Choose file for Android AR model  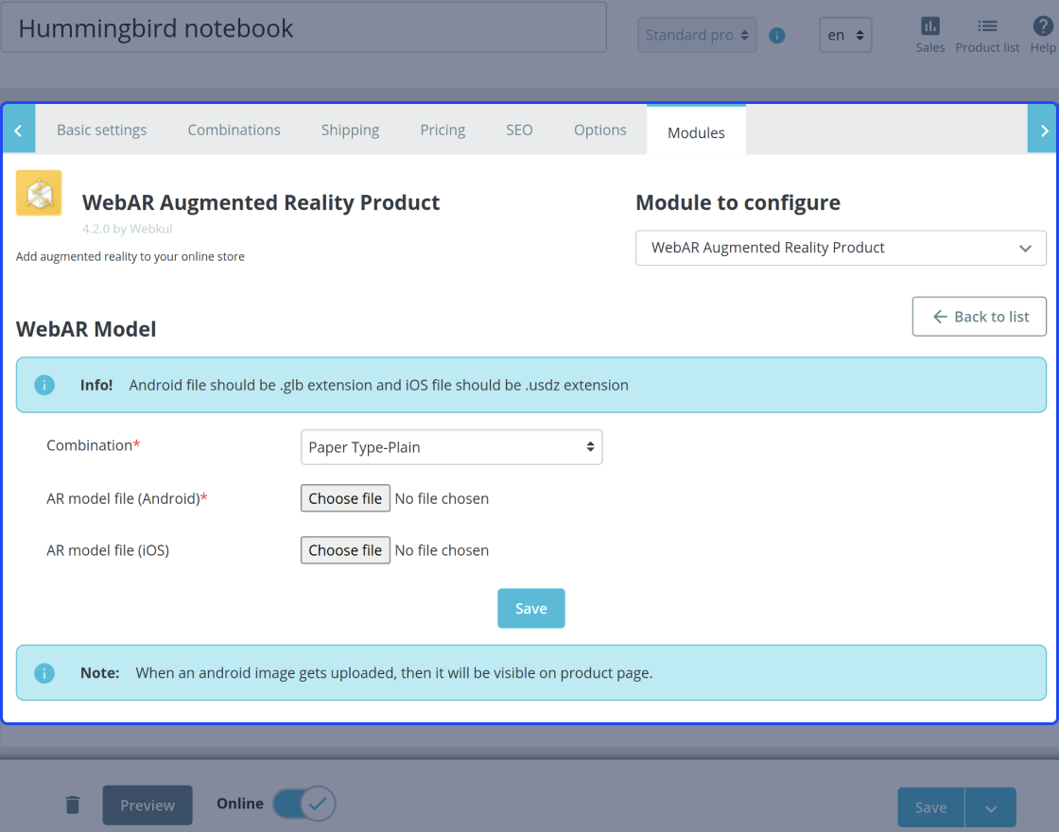345,498
